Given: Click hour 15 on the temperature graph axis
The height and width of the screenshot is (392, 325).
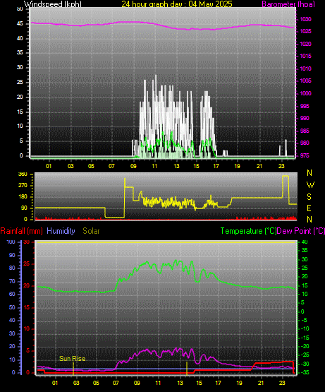Looking at the screenshot, I should coord(199,383).
